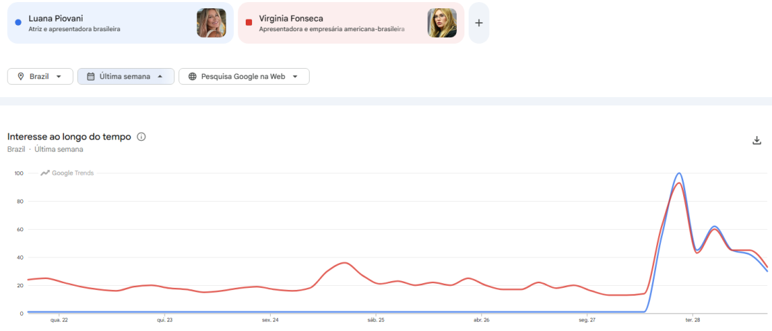
Task: Click the 'abr. 26' axis label
Action: click(x=482, y=320)
